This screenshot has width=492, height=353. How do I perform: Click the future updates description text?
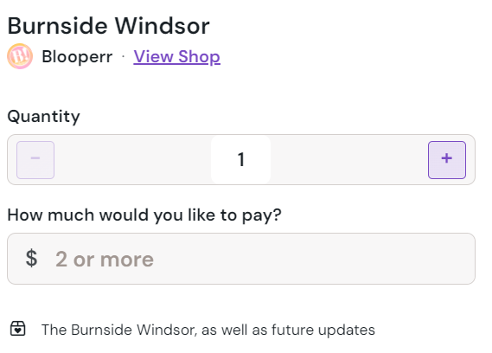[x=208, y=331]
